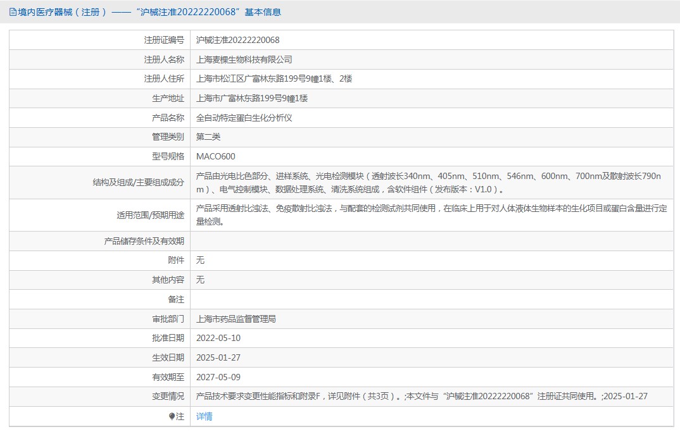Click the expiry date 2027-05-09
The image size is (680, 434).
[218, 377]
